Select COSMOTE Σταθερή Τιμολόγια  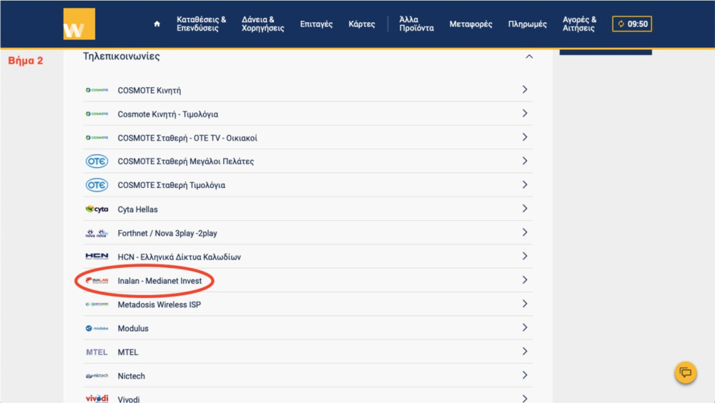[172, 185]
